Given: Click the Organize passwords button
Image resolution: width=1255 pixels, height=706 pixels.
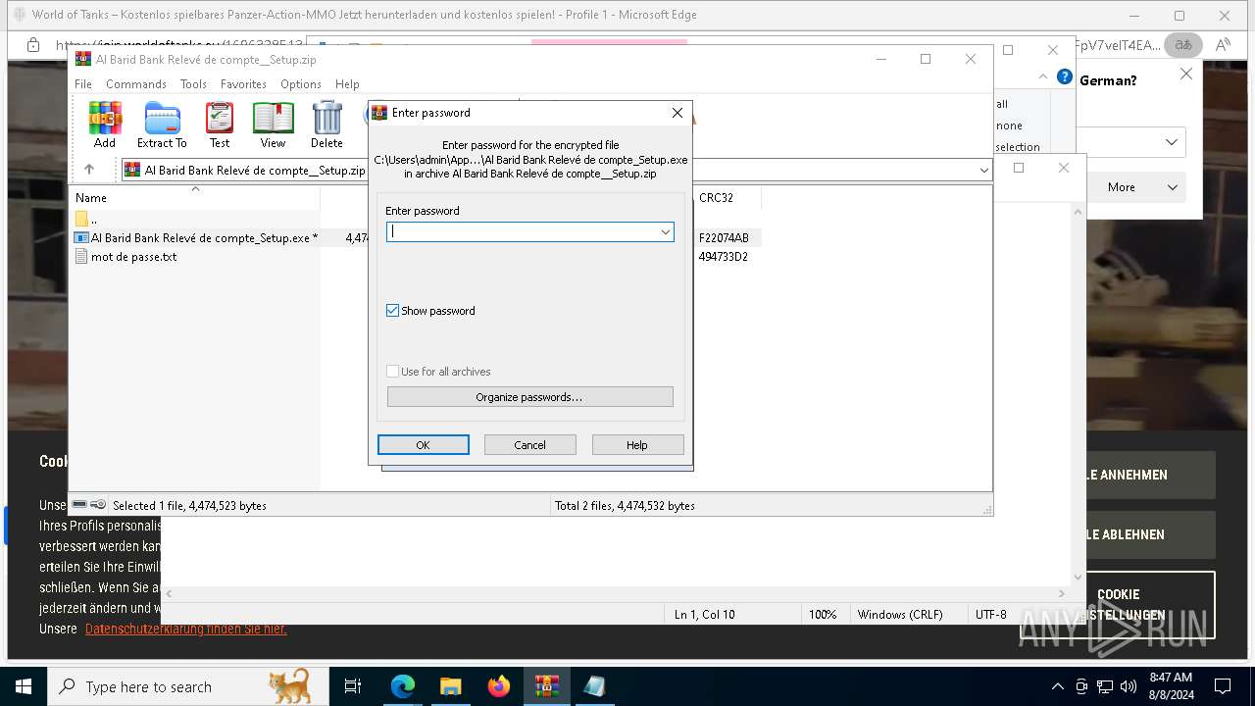Looking at the screenshot, I should tap(529, 397).
